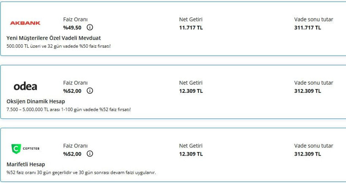The image size is (346, 183).
Task: Click Marifetli Hesap's 30 gün description text
Action: coord(81,172)
